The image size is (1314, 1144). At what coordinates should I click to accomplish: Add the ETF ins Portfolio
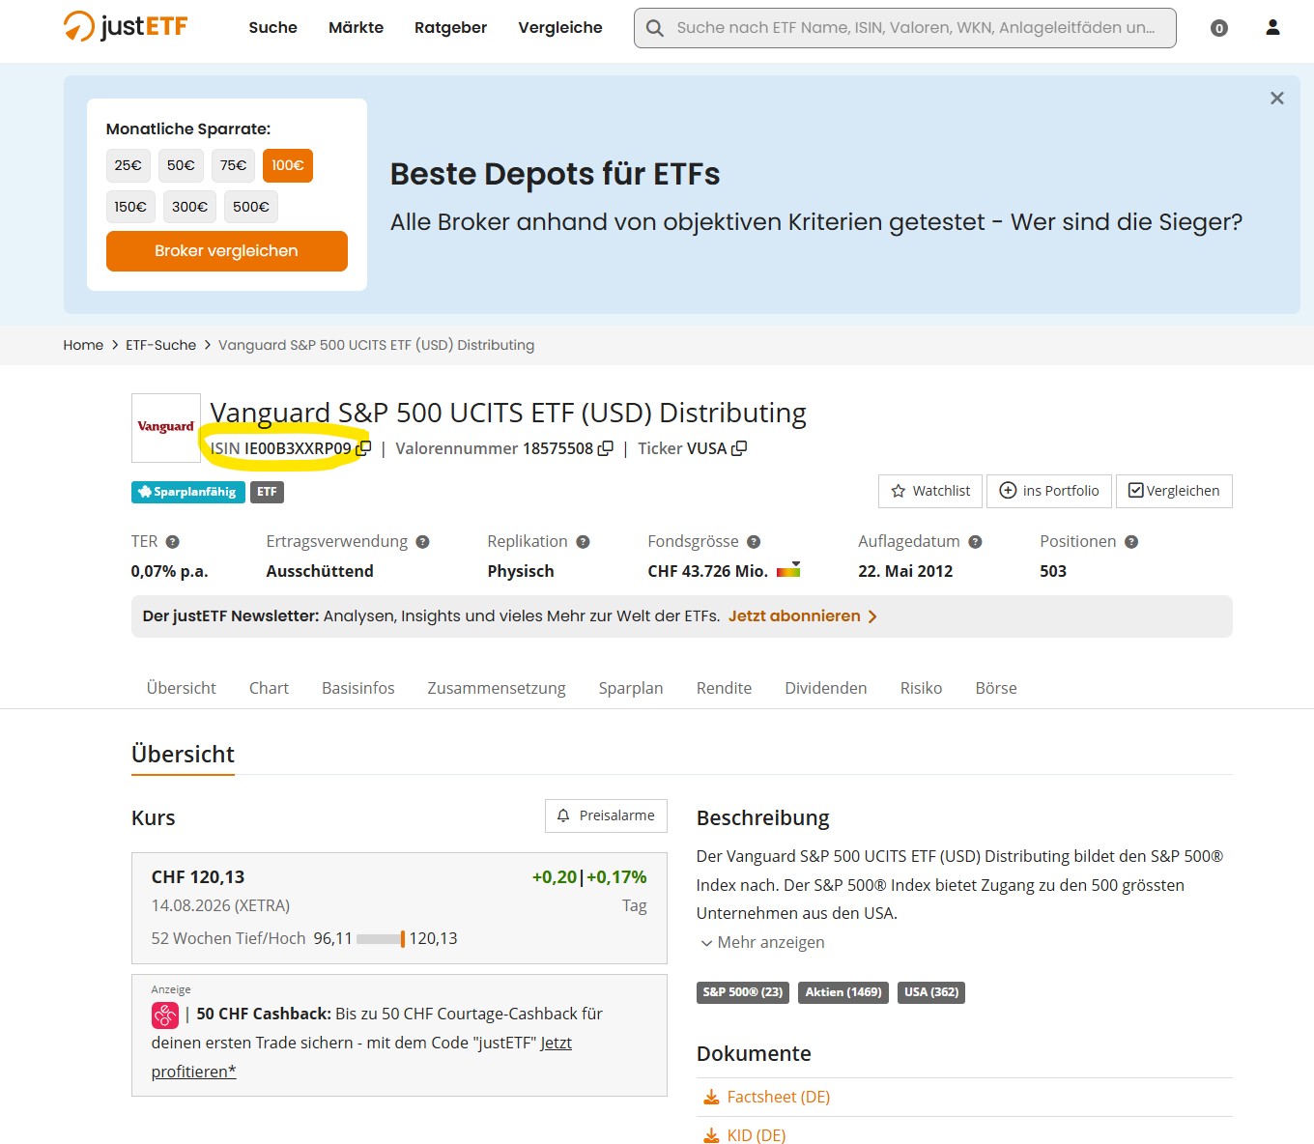coord(1049,491)
